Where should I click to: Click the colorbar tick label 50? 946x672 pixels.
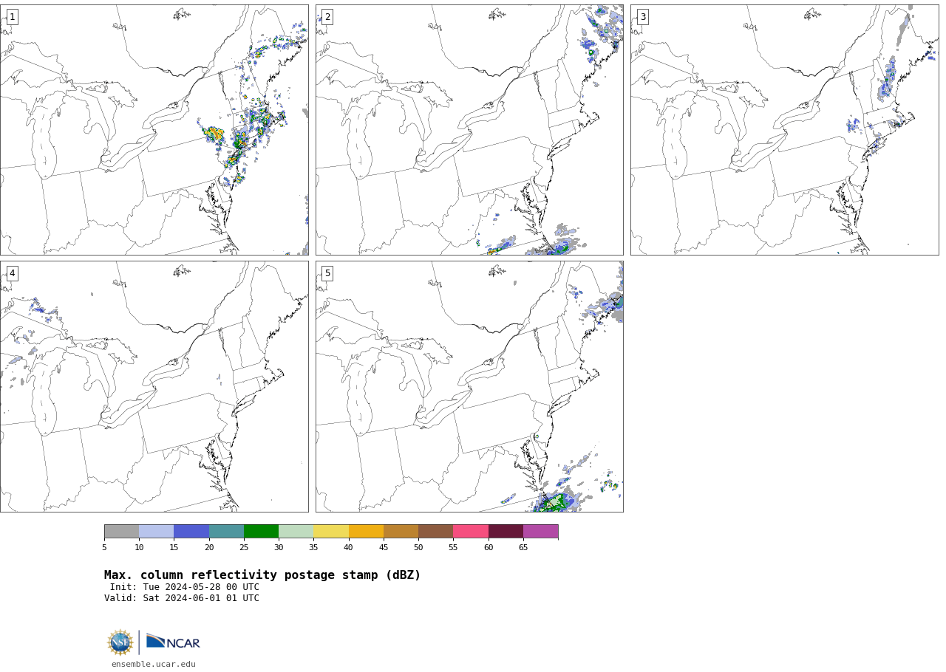[x=418, y=547]
